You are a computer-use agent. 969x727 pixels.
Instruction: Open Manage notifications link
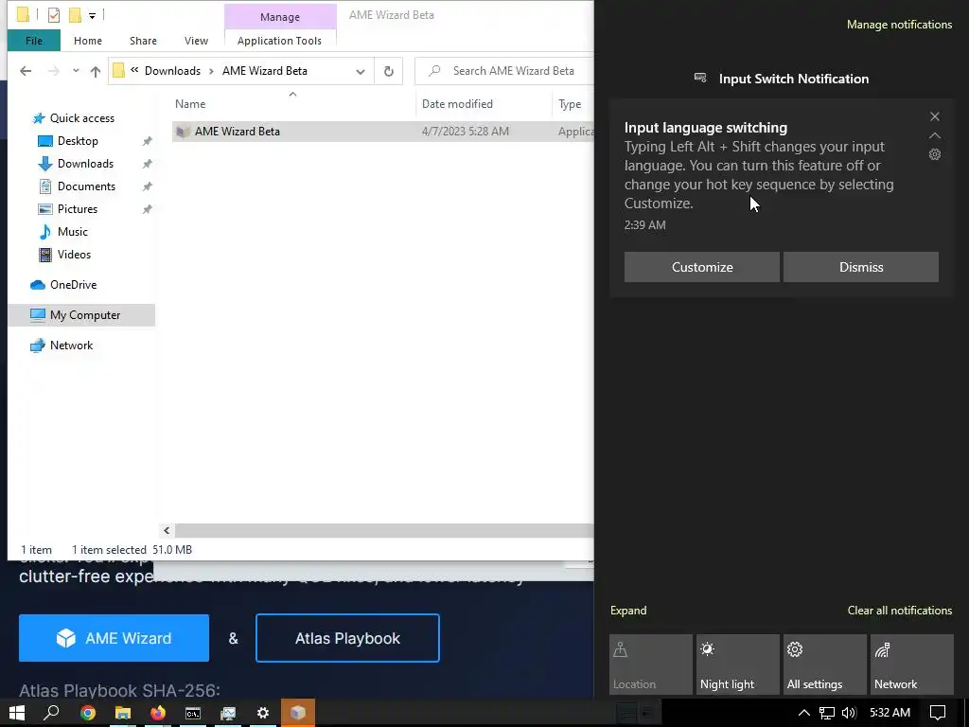tap(899, 25)
